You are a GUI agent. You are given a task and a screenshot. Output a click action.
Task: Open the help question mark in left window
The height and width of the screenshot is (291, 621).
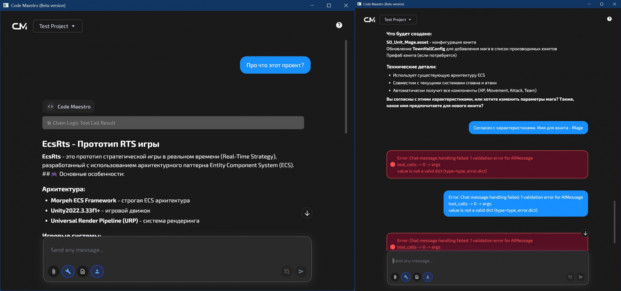click(339, 25)
